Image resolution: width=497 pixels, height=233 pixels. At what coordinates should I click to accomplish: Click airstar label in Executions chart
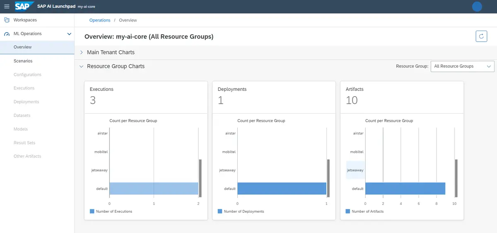[x=102, y=133]
